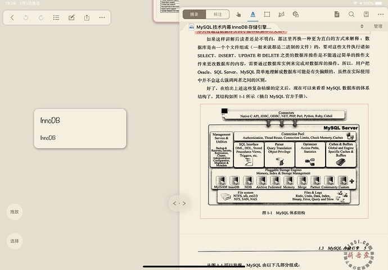
Task: Toggle the 选择 select mode button
Action: click(x=15, y=241)
